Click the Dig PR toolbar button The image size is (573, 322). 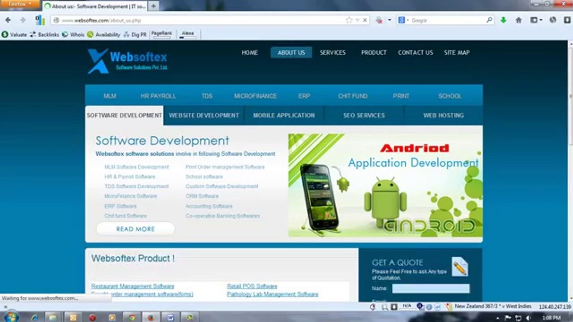pos(135,34)
